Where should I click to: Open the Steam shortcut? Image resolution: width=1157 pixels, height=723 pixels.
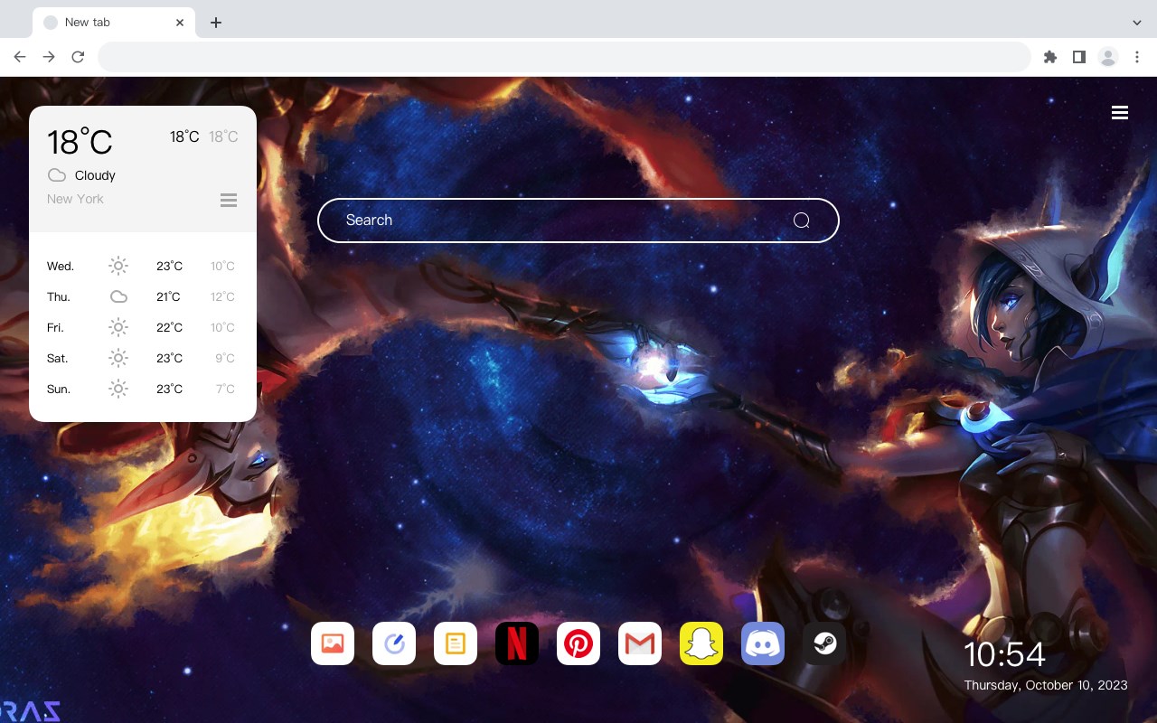tap(824, 643)
